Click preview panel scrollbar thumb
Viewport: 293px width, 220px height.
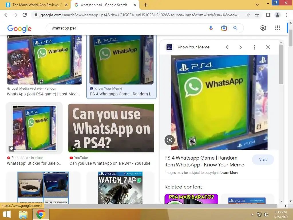pos(281,64)
